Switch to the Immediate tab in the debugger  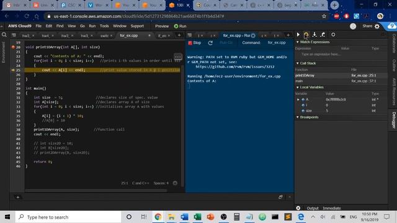click(331, 208)
